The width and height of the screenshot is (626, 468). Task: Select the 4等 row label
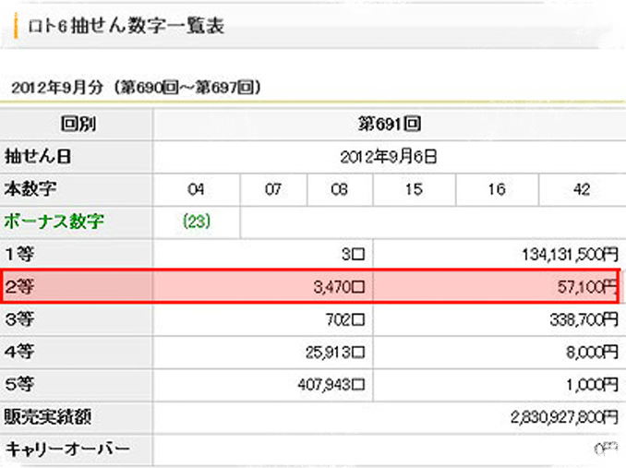tap(19, 352)
